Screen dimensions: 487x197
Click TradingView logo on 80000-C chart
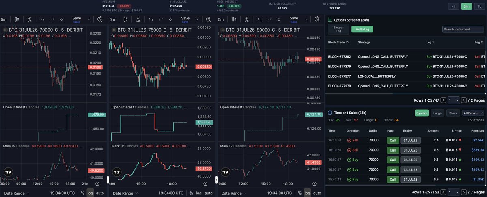point(225,172)
